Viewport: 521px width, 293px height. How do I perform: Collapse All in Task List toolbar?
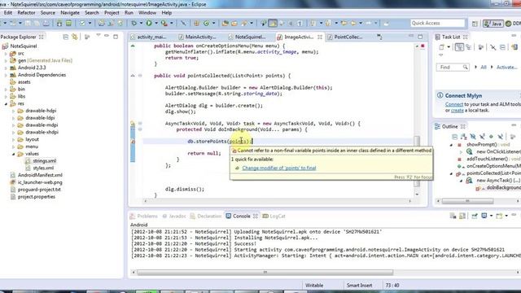click(x=502, y=47)
